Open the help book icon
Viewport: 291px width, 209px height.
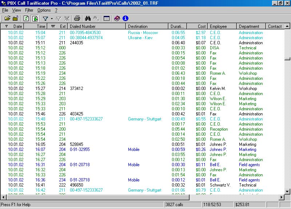[117, 19]
